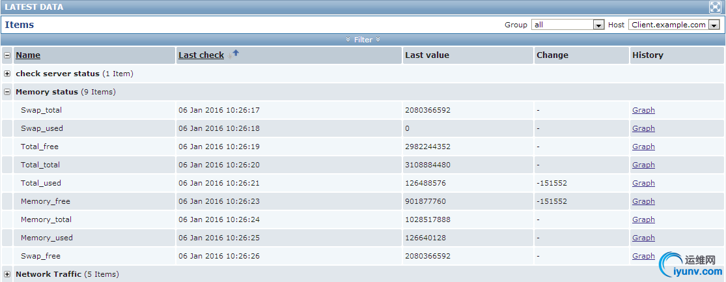
Task: Expand the Filter bar
Action: point(363,40)
